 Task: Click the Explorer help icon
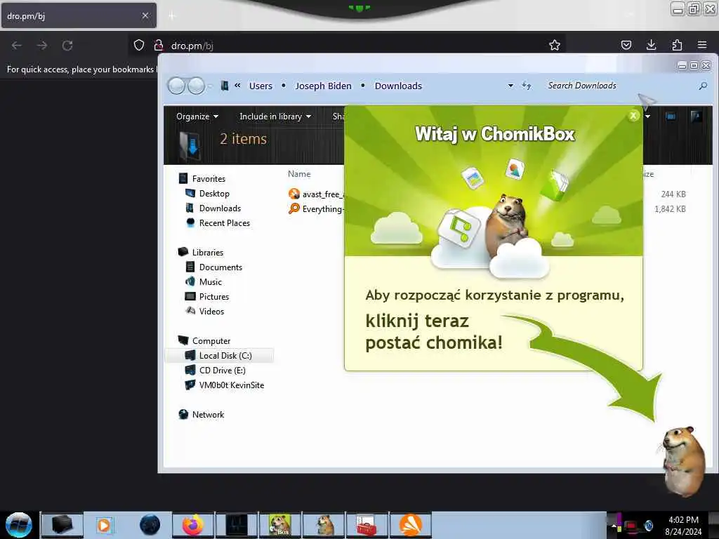tap(696, 117)
